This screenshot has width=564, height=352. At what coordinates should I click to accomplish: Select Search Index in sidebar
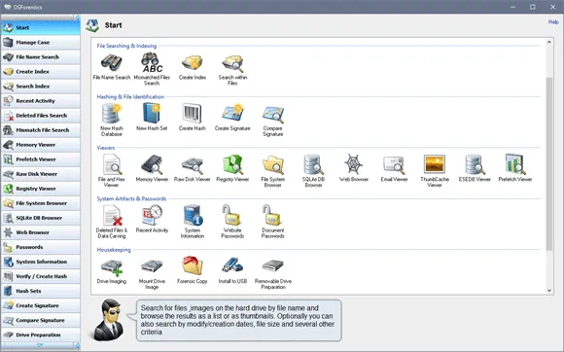pos(40,86)
